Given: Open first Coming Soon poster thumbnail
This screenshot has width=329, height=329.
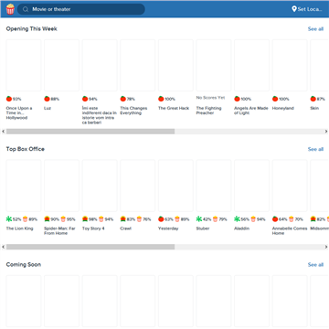Looking at the screenshot, I should 24,301.
